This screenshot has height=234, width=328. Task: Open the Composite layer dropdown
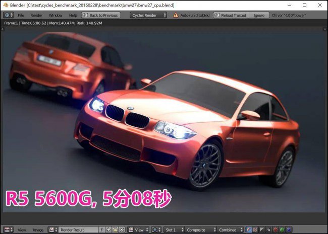[201, 230]
